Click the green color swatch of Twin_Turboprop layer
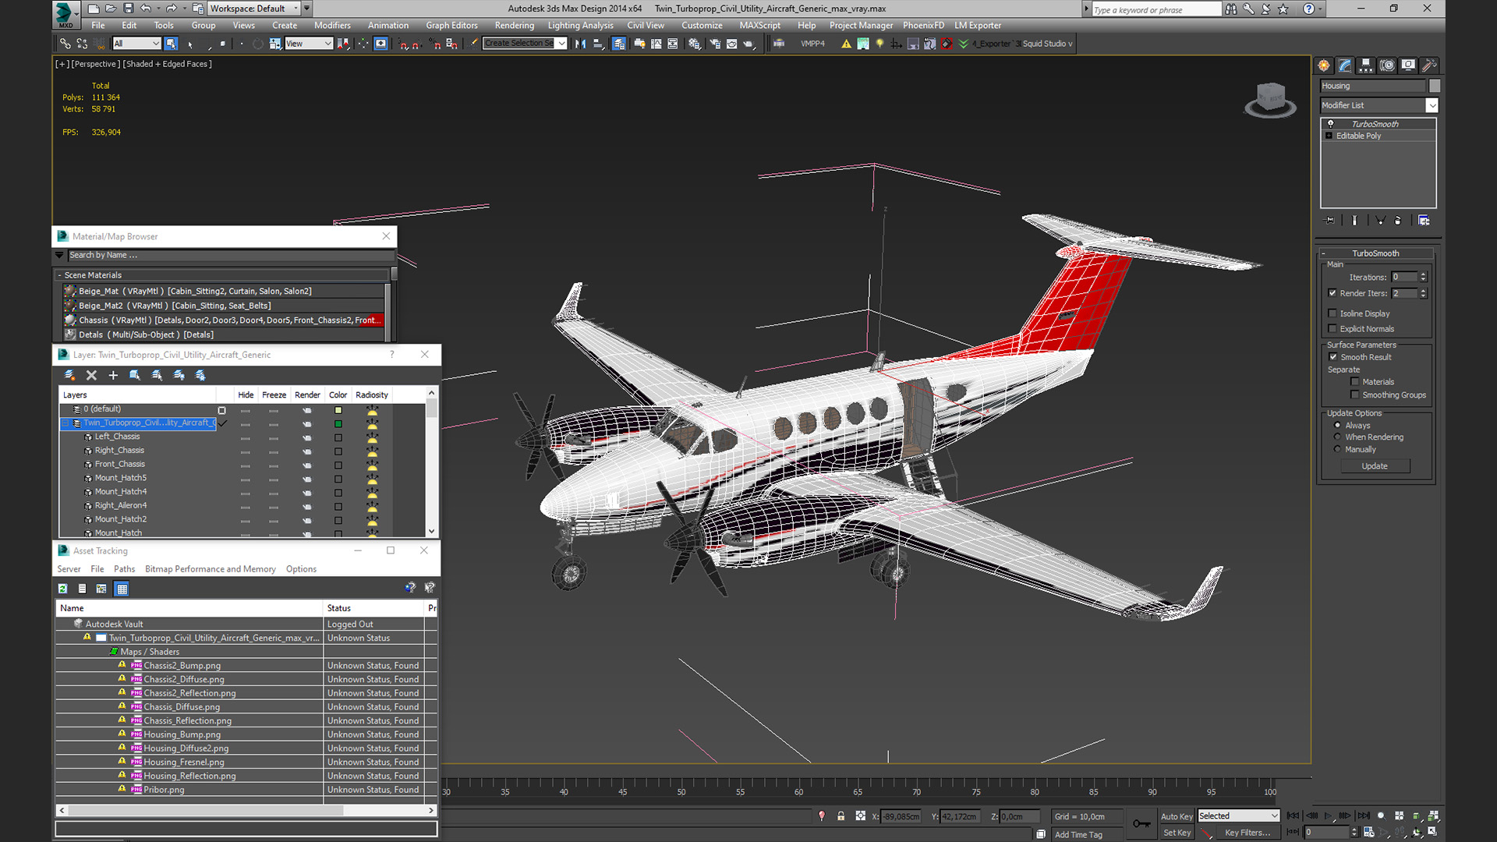This screenshot has width=1497, height=842. [338, 424]
